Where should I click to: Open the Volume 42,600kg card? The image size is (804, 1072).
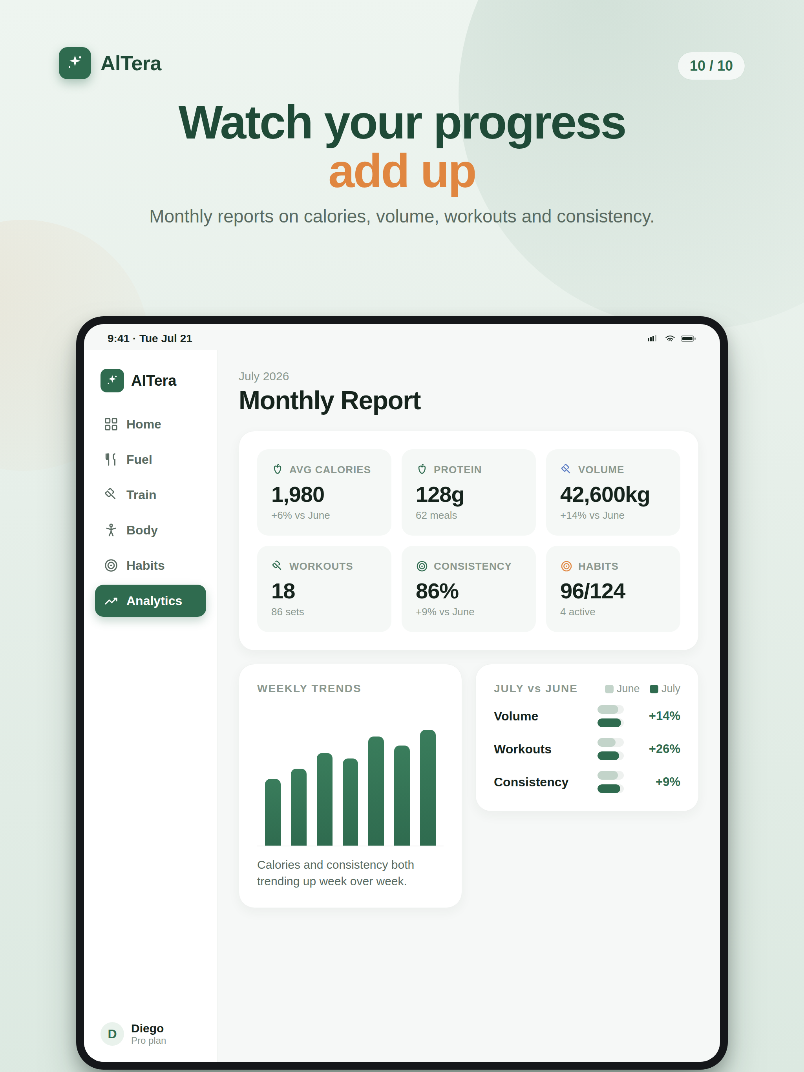point(613,492)
